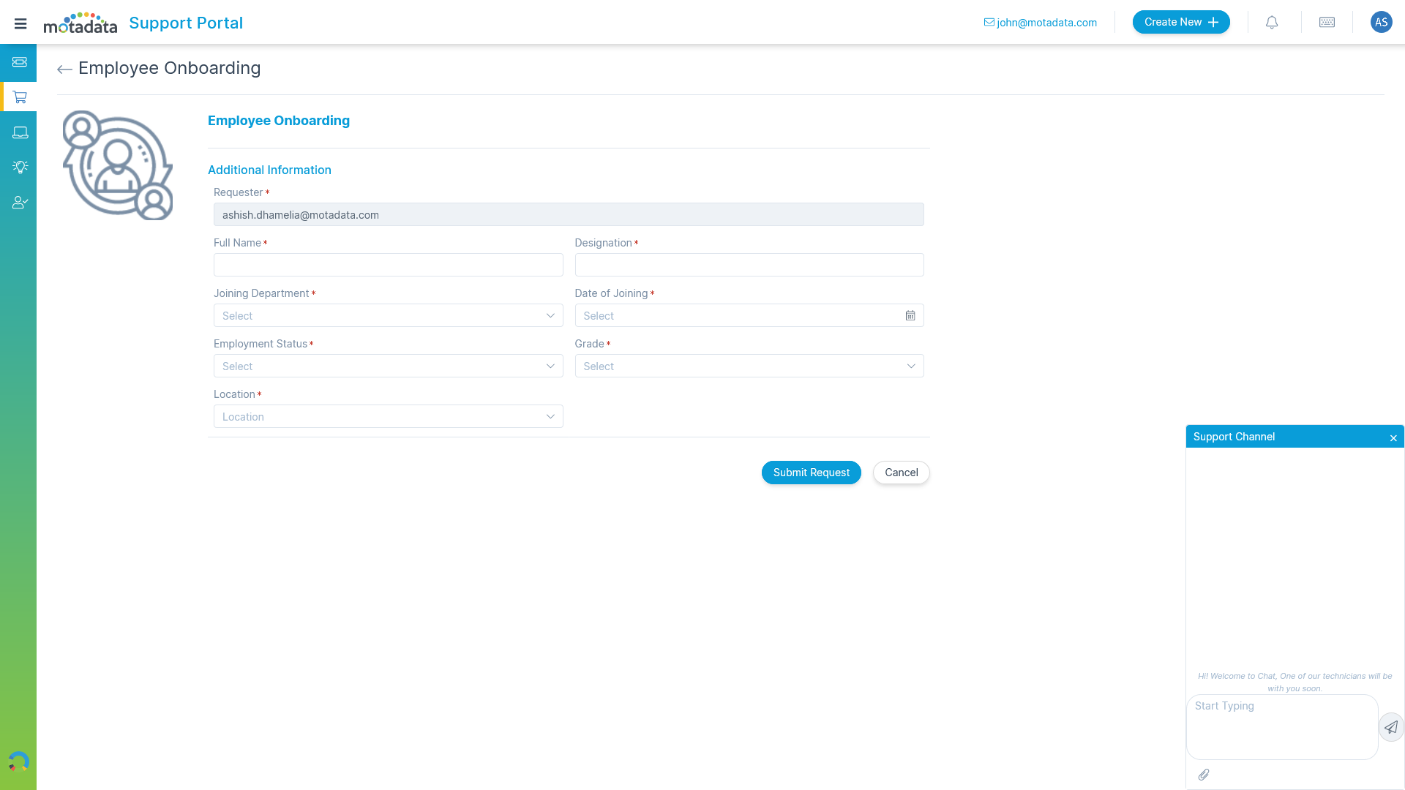Click the chat send paper-plane icon
This screenshot has width=1405, height=790.
1391,727
